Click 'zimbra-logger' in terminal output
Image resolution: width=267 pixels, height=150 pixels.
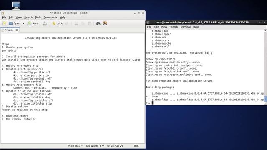point(161,34)
